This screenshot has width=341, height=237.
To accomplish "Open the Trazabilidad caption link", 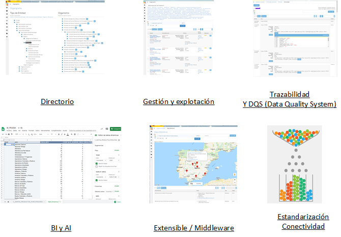I will [x=289, y=94].
